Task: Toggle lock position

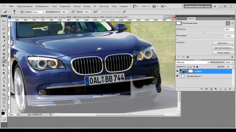Action: point(194,67)
